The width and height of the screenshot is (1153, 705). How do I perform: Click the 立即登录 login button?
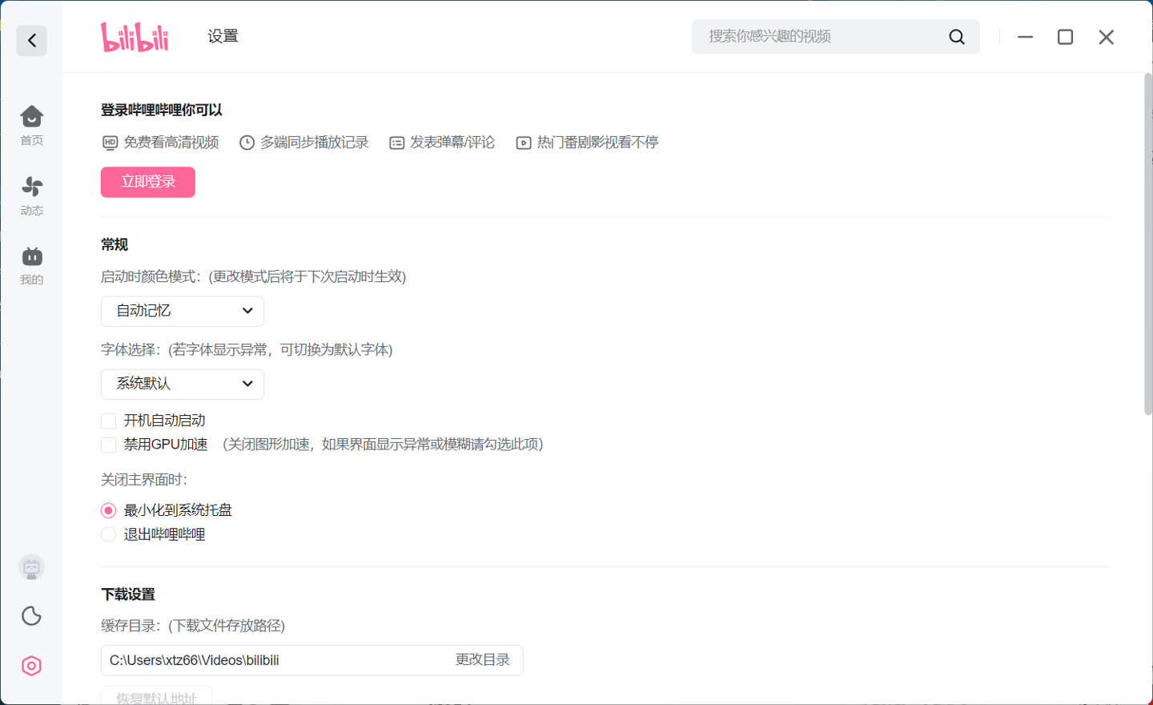pyautogui.click(x=148, y=182)
